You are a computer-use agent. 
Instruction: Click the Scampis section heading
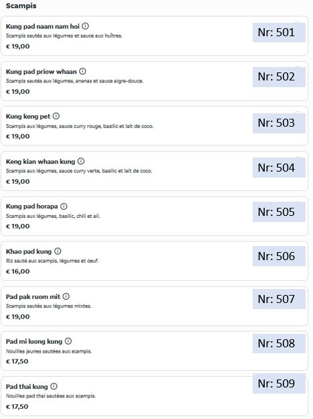click(x=21, y=5)
